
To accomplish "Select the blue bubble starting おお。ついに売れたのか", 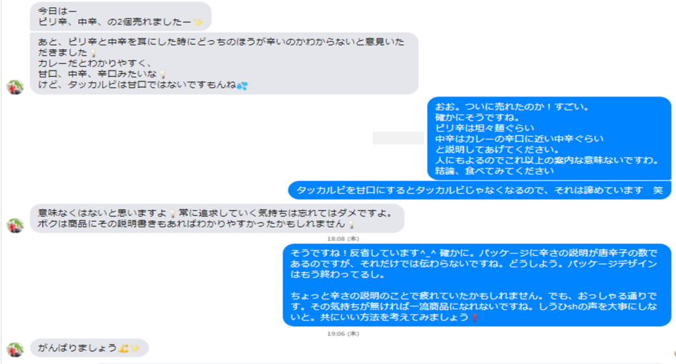I will [549, 139].
